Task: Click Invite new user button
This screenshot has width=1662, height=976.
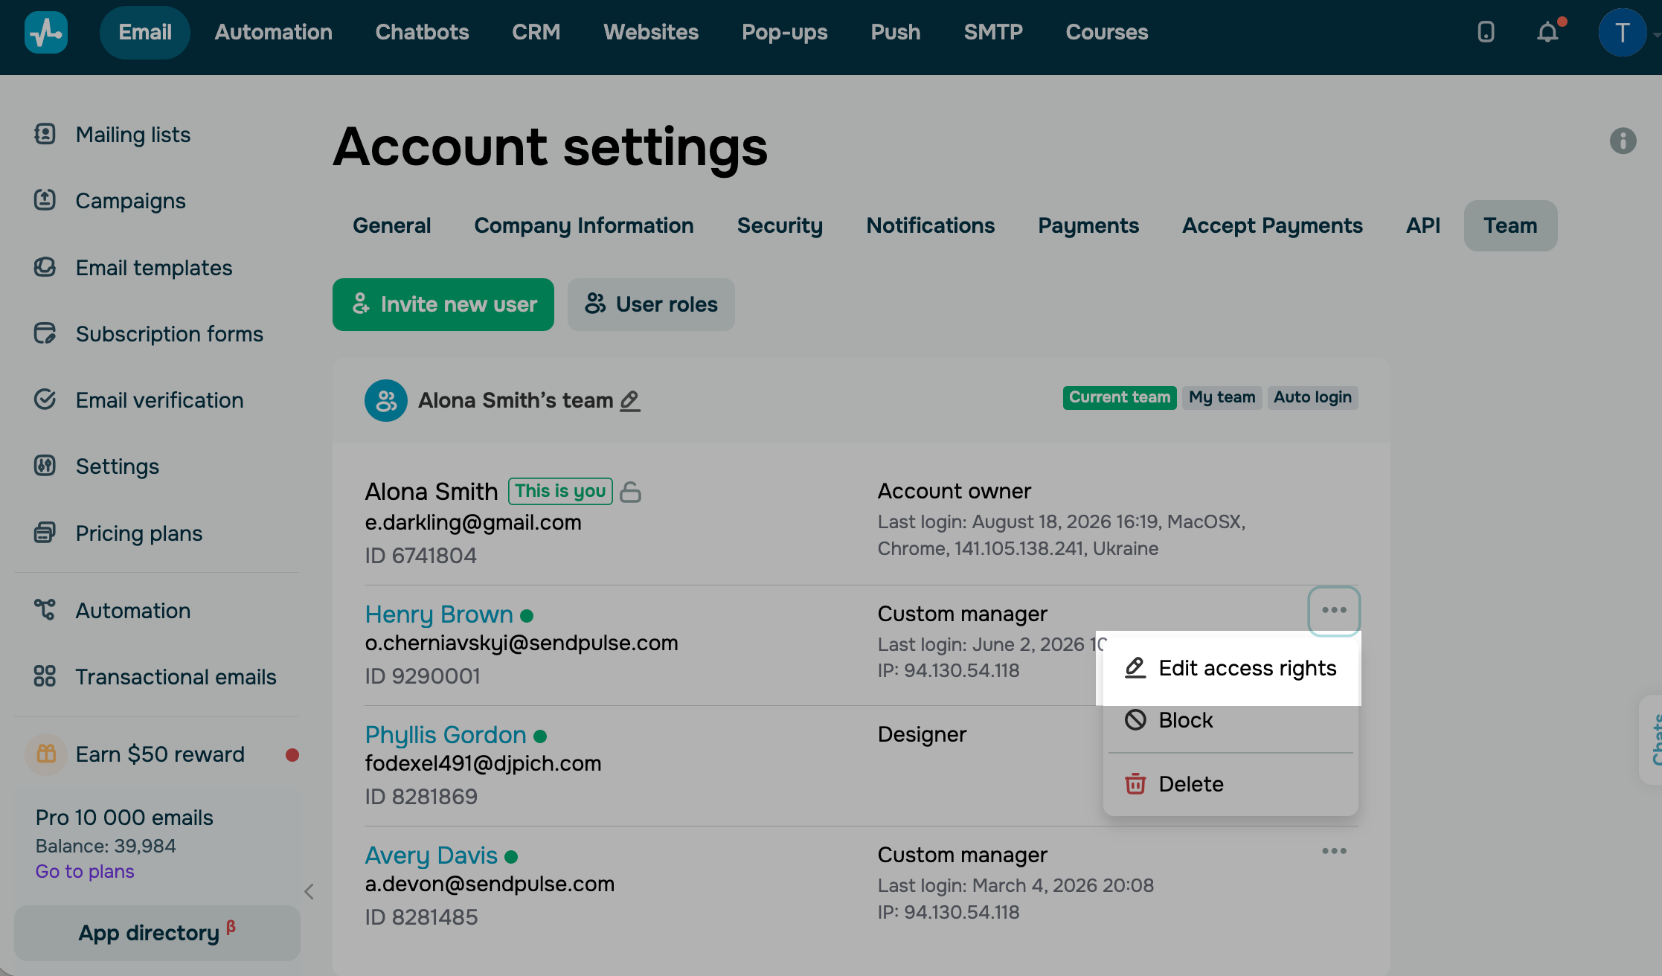Action: click(443, 304)
